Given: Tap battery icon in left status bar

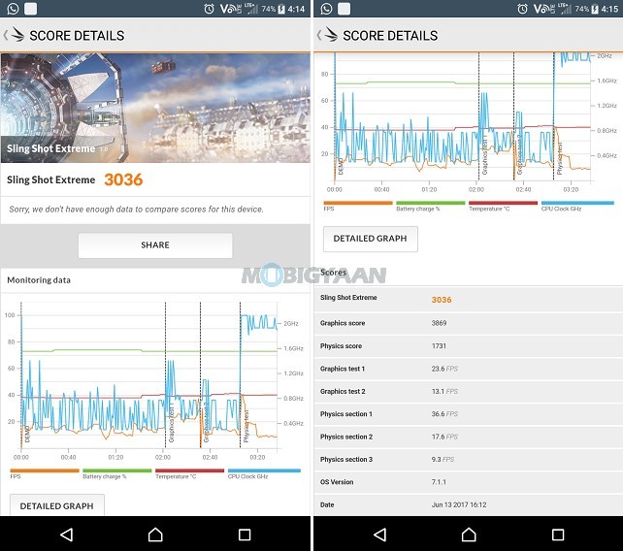Looking at the screenshot, I should point(281,9).
